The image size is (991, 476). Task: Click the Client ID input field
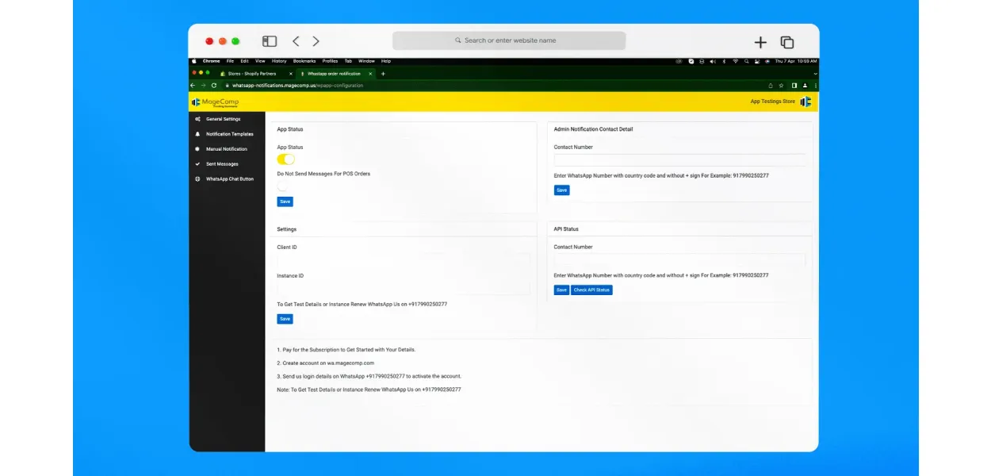point(403,259)
